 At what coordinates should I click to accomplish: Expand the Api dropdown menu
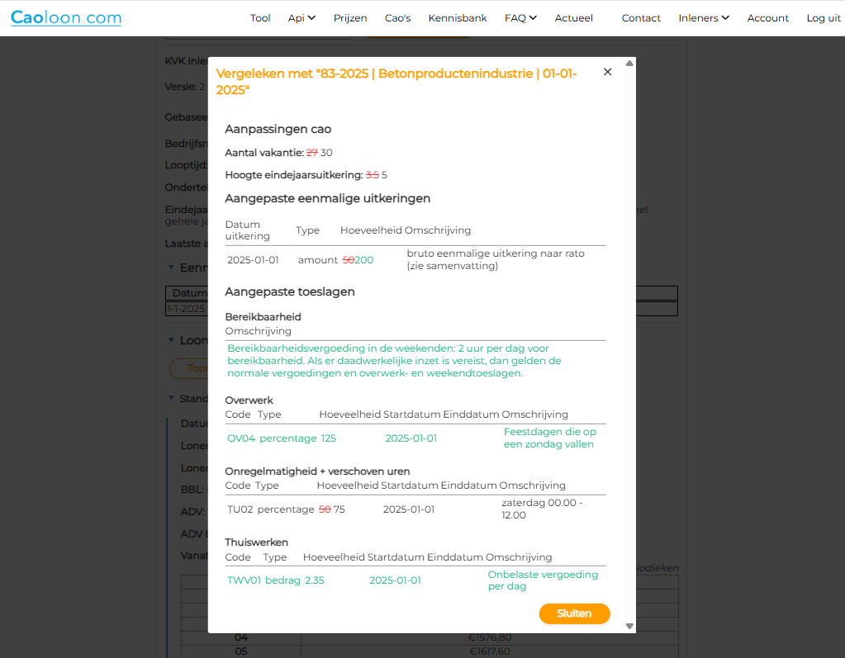tap(301, 18)
